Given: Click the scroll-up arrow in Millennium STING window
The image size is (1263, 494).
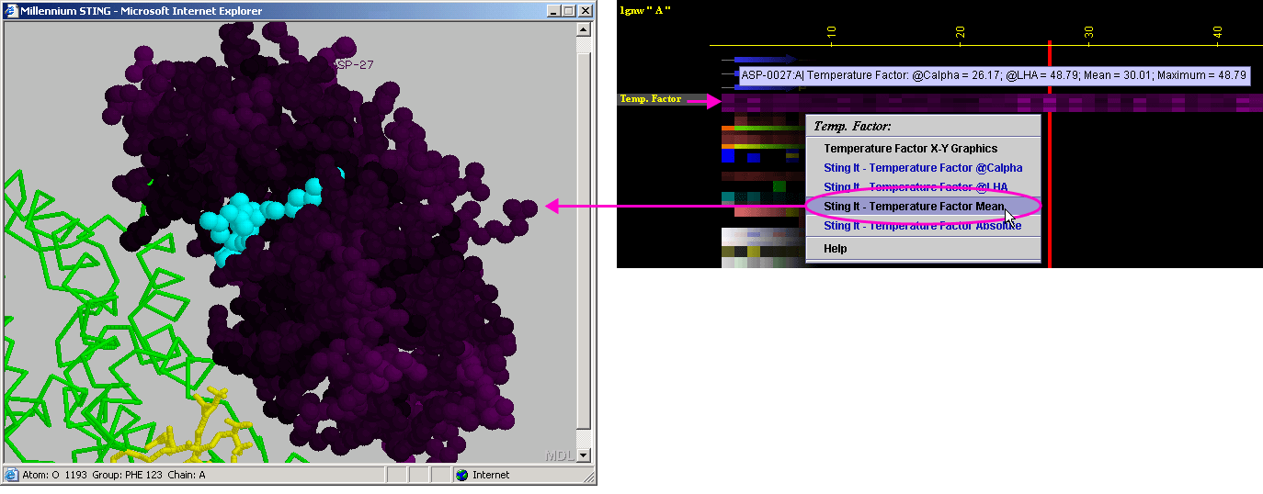Looking at the screenshot, I should pos(583,29).
